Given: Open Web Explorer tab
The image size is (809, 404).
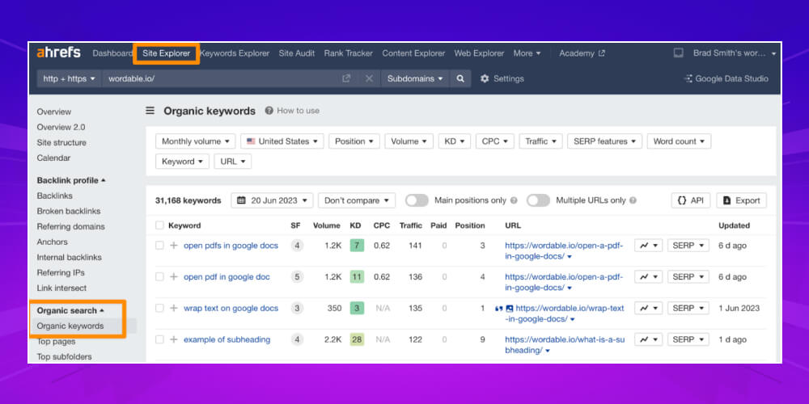Looking at the screenshot, I should pos(479,53).
